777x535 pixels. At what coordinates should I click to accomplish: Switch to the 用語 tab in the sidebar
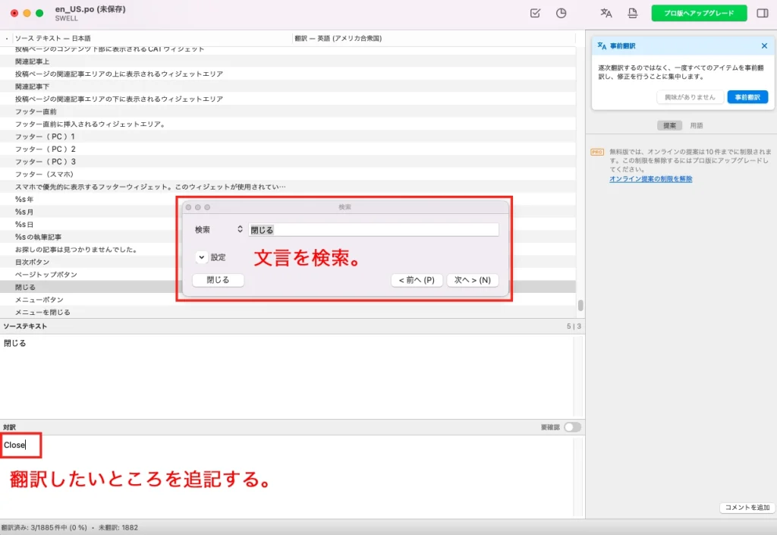pos(697,125)
